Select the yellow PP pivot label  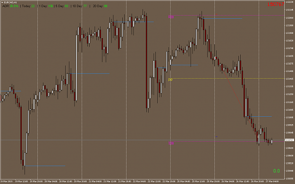[170, 80]
